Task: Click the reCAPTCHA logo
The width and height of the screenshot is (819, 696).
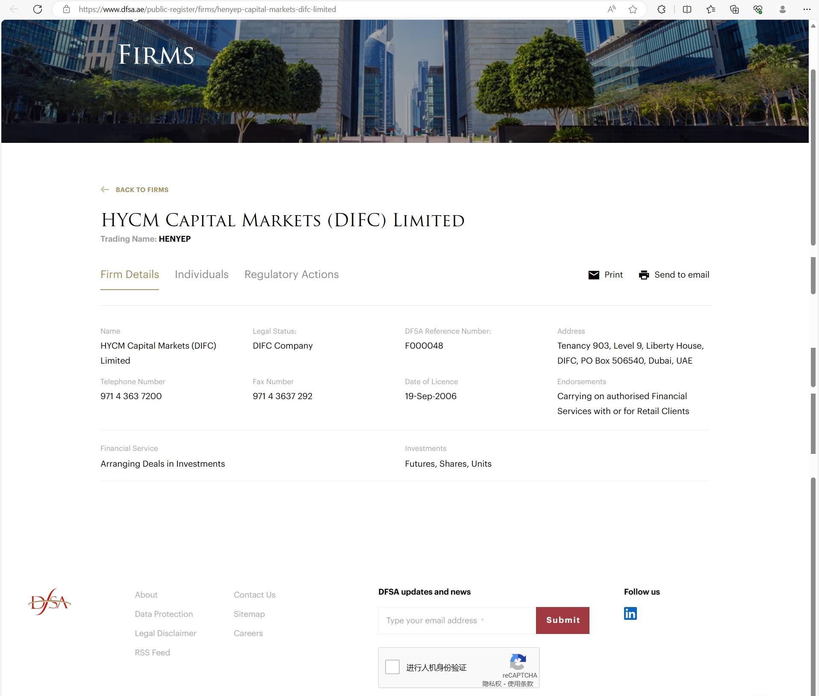Action: coord(518,662)
